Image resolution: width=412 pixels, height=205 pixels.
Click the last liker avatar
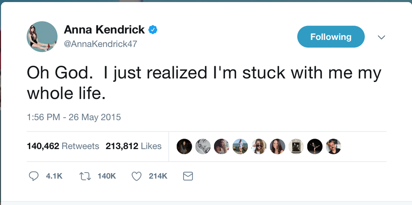click(x=333, y=146)
